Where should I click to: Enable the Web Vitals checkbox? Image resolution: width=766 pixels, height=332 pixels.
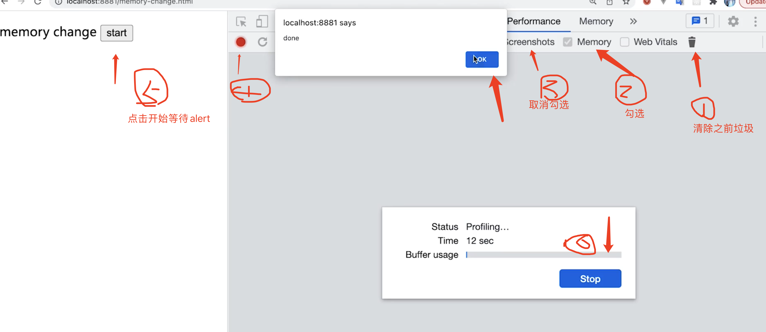pyautogui.click(x=624, y=42)
